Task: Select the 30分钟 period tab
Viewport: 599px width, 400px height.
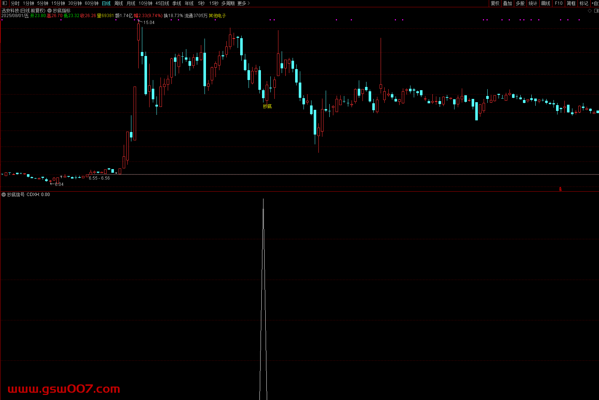Action: pyautogui.click(x=75, y=3)
